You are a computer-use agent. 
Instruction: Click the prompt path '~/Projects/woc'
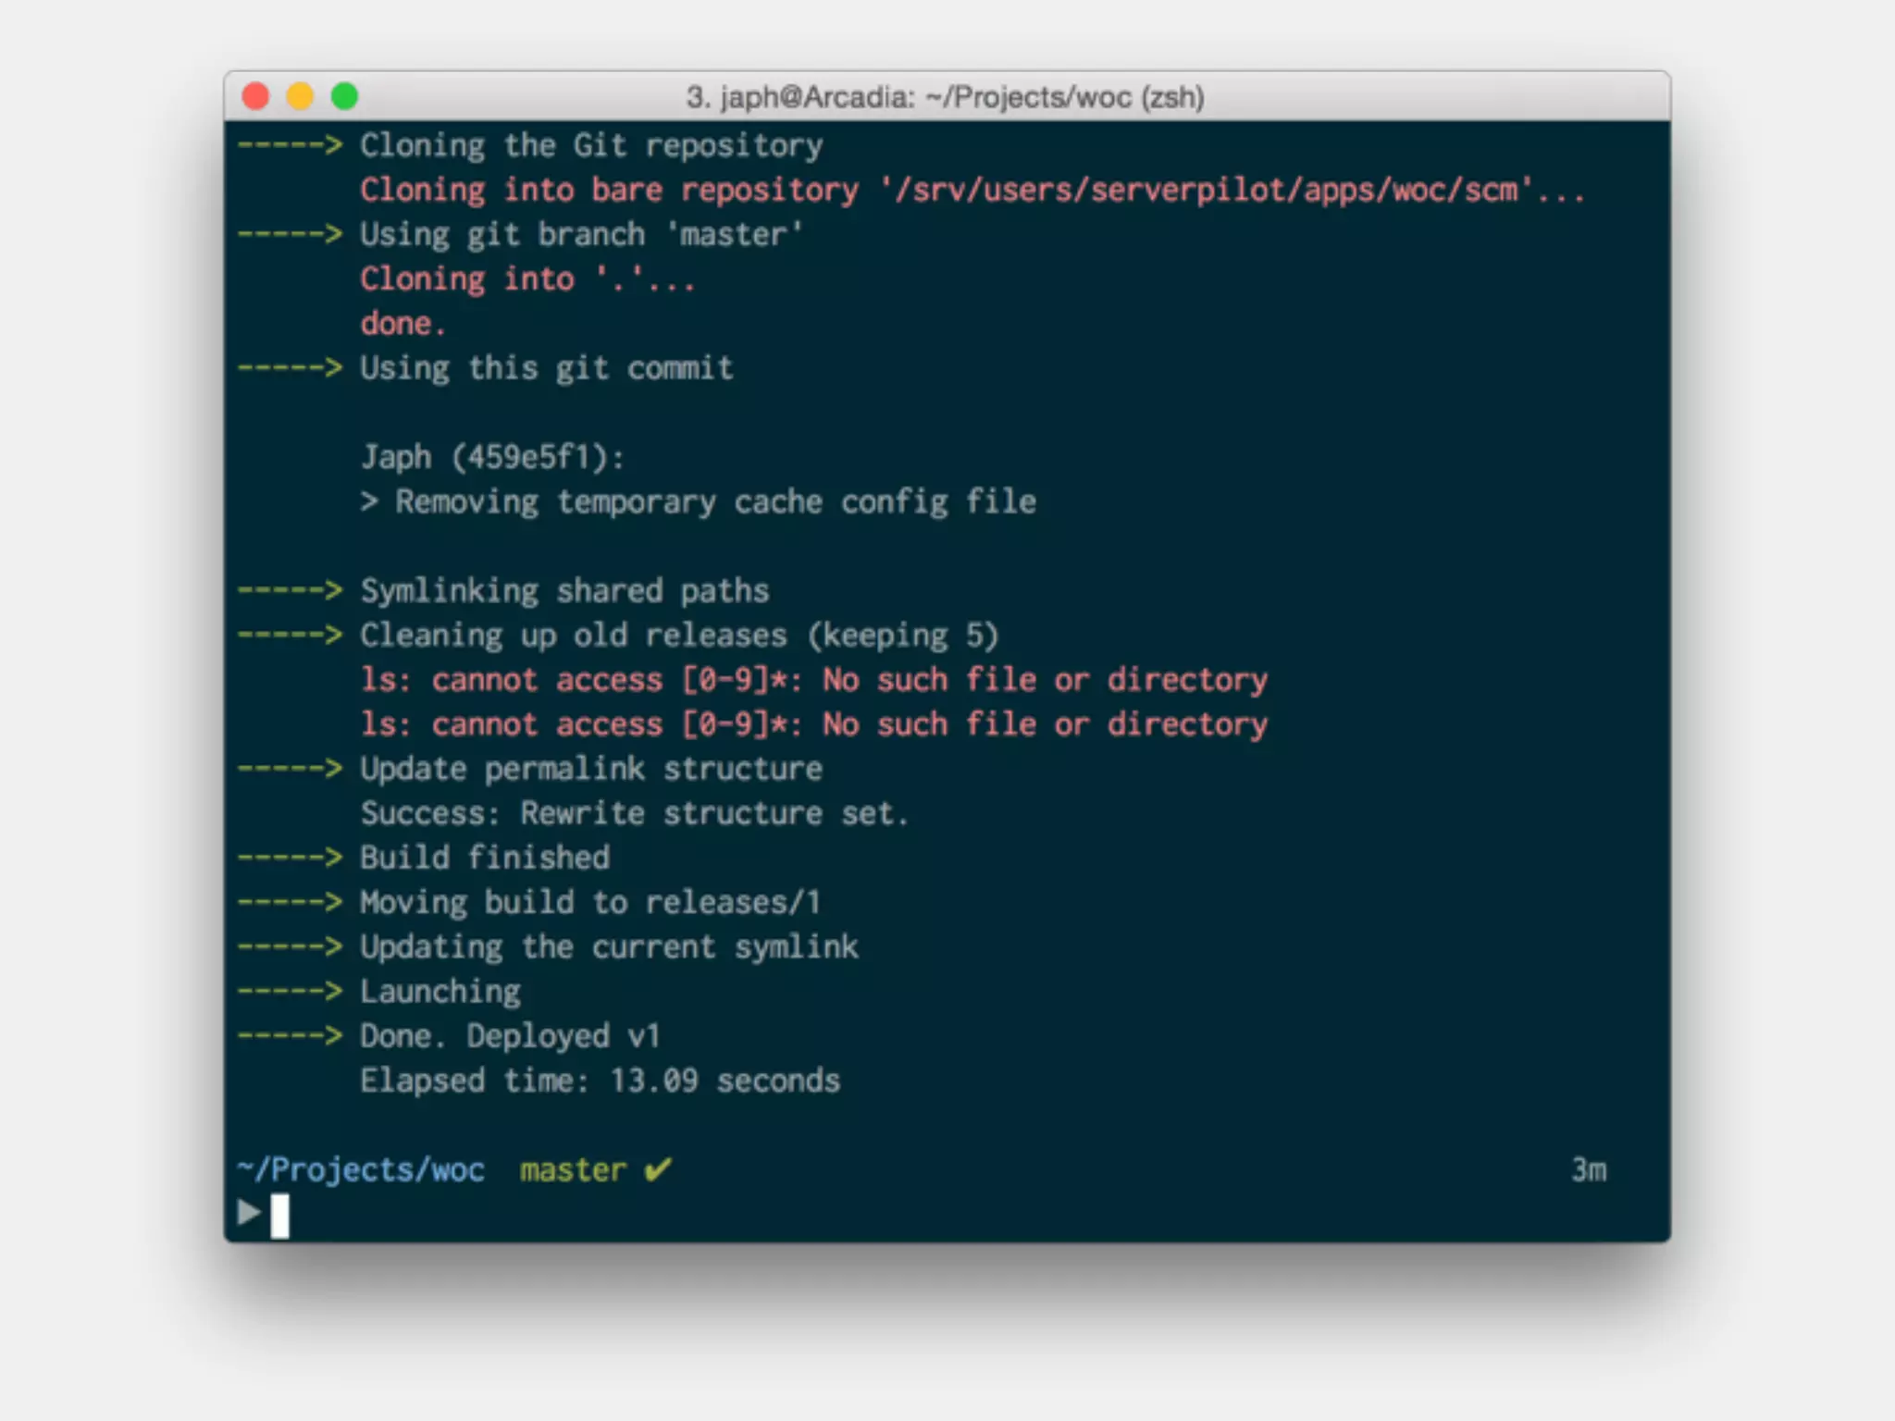(x=361, y=1170)
